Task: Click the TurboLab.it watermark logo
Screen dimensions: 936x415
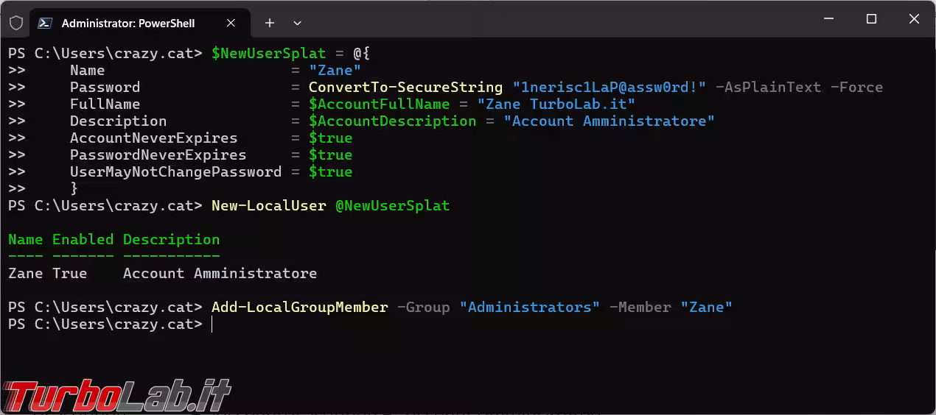Action: [116, 396]
